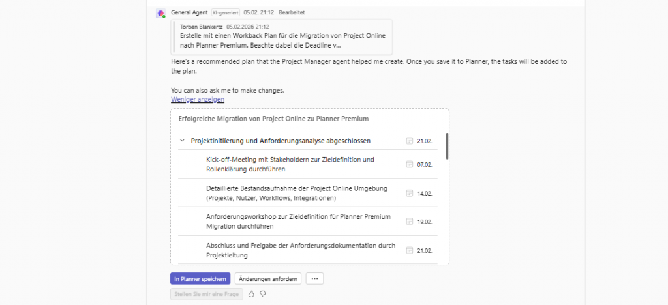Screen dimensions: 668x305
Task: Click the 'General Agent' sender name
Action: pyautogui.click(x=189, y=12)
